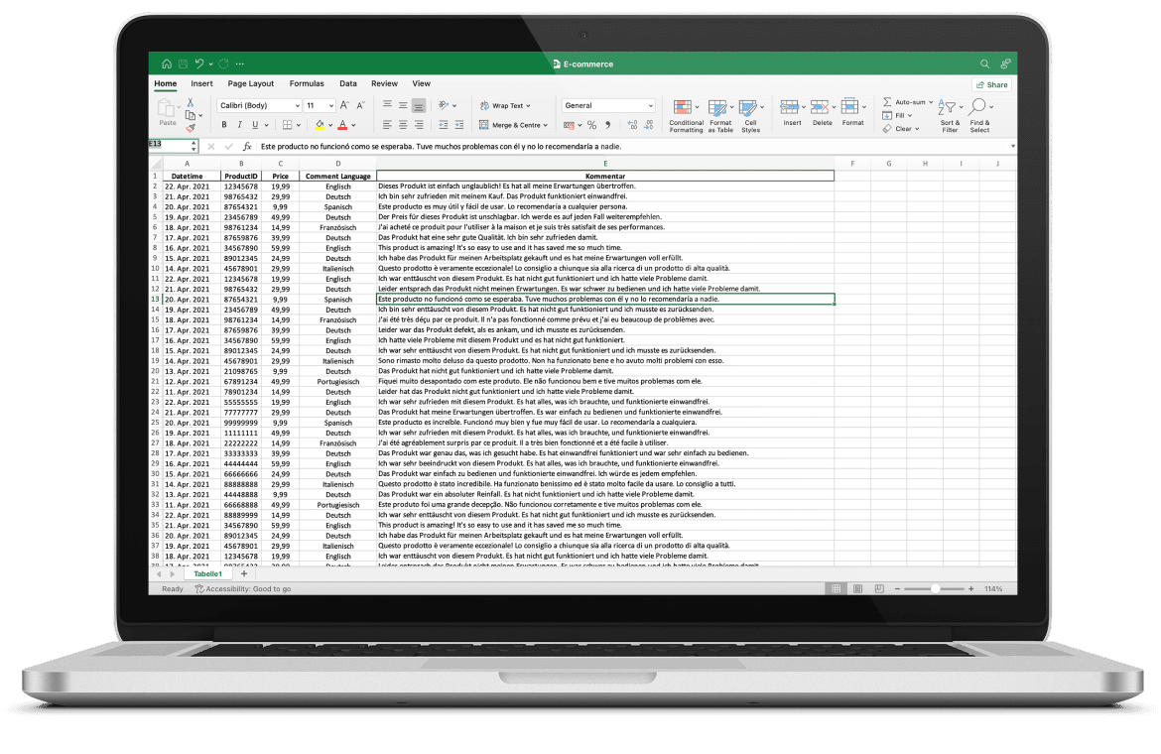The height and width of the screenshot is (754, 1161).
Task: Click the Undo arrow in title bar
Action: point(199,63)
